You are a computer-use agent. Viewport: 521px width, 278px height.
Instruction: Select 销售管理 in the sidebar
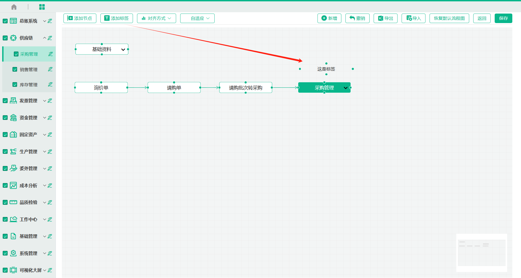(29, 69)
